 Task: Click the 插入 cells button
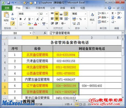pyautogui.click(x=103, y=13)
